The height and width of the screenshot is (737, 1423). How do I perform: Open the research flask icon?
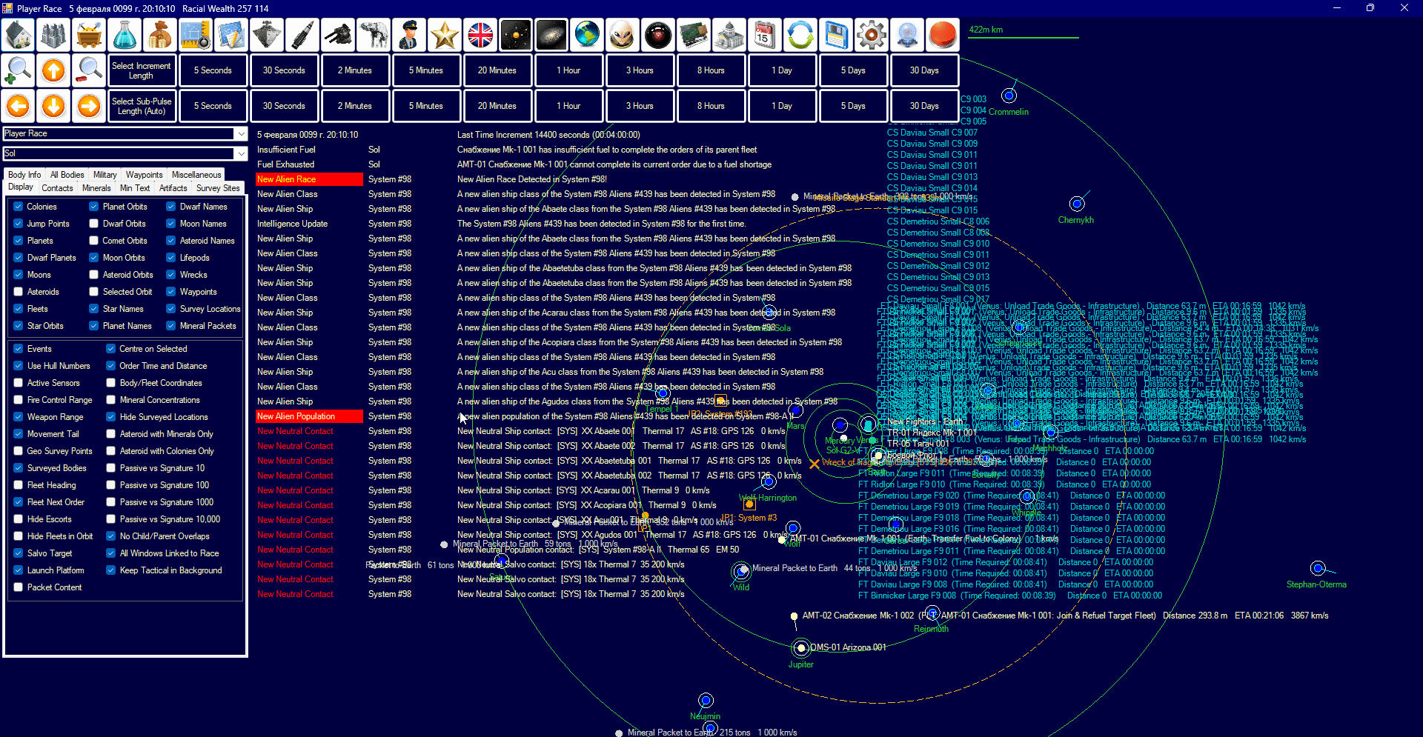[x=125, y=35]
